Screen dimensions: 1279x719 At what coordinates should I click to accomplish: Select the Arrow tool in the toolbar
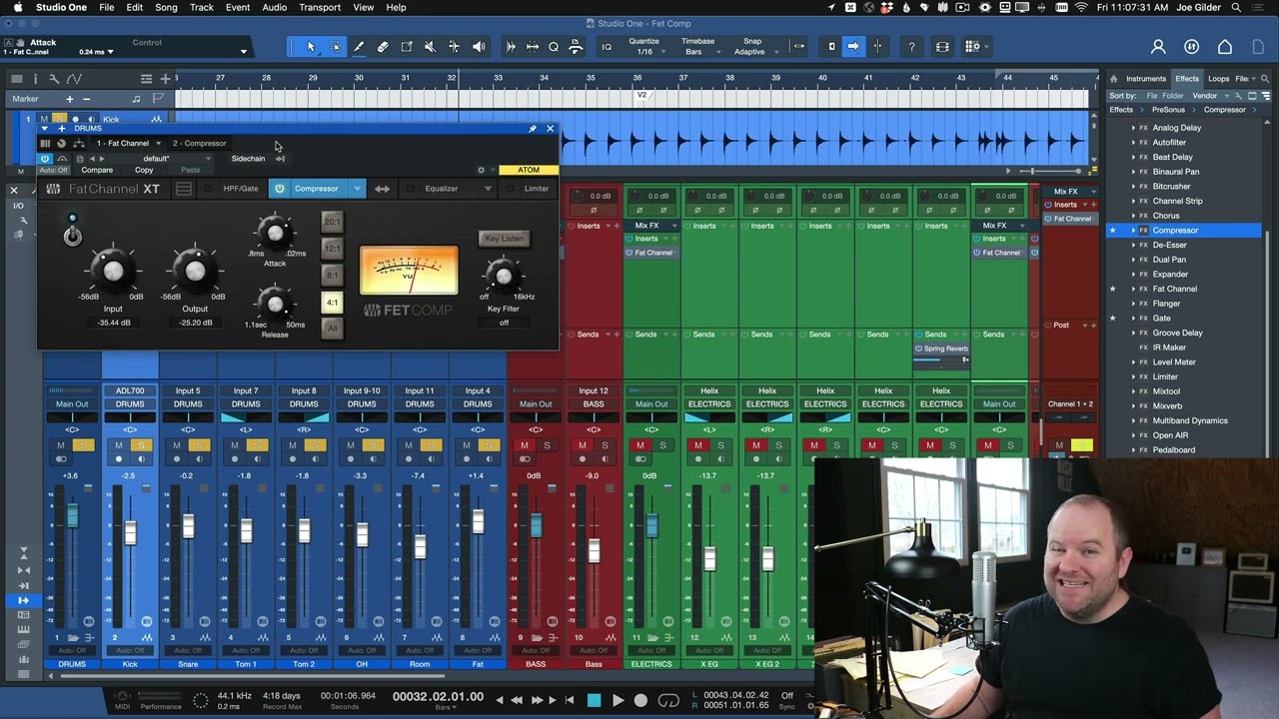coord(311,47)
